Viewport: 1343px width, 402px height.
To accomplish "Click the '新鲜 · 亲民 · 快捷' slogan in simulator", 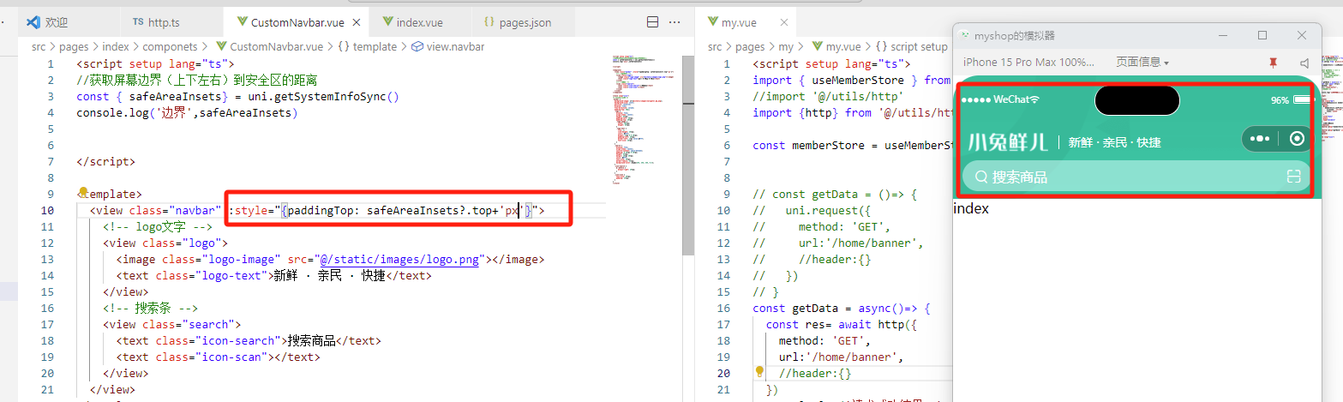I will [1114, 142].
